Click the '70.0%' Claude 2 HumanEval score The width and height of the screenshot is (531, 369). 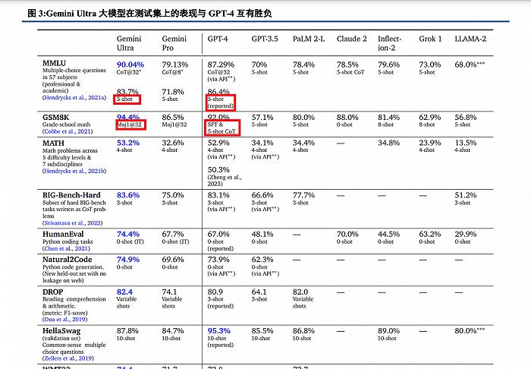(347, 234)
